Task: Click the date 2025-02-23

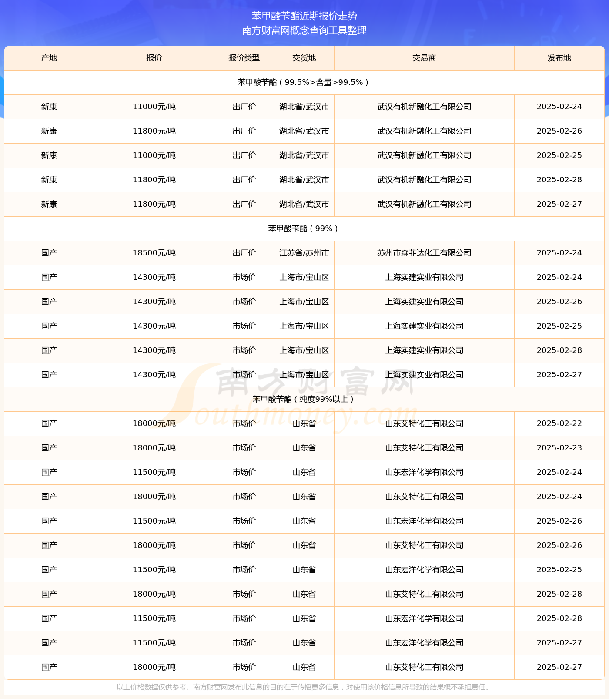Action: pyautogui.click(x=559, y=448)
